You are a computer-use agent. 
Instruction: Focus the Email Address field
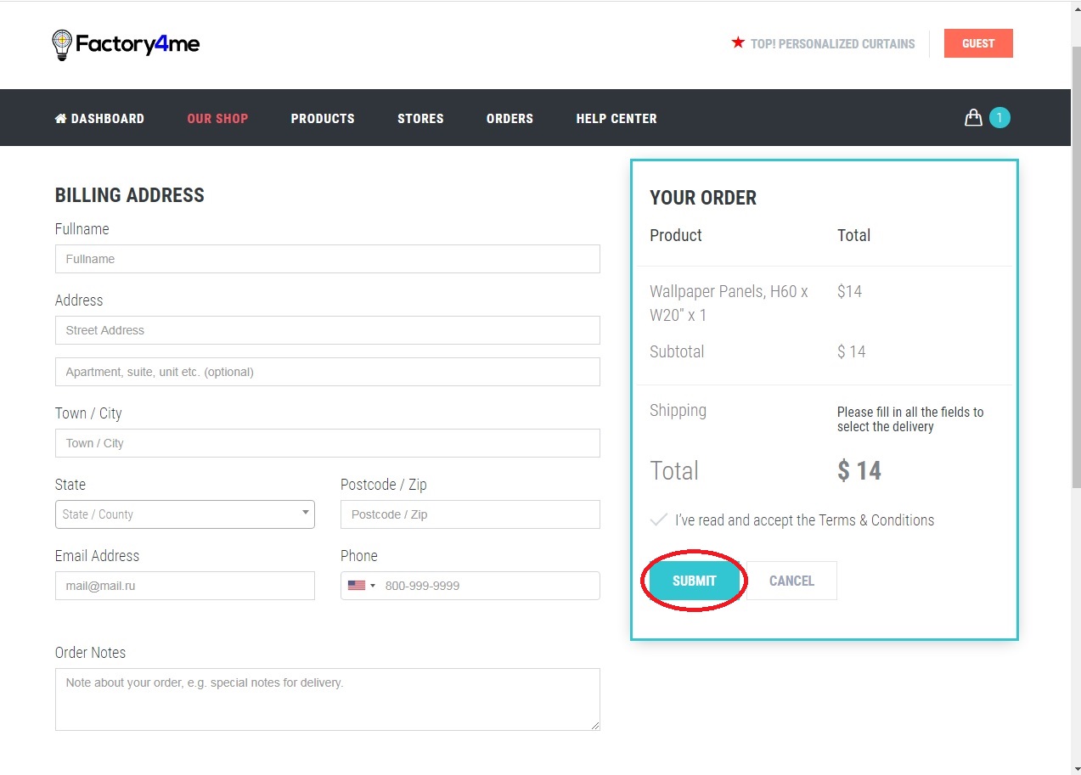tap(185, 586)
